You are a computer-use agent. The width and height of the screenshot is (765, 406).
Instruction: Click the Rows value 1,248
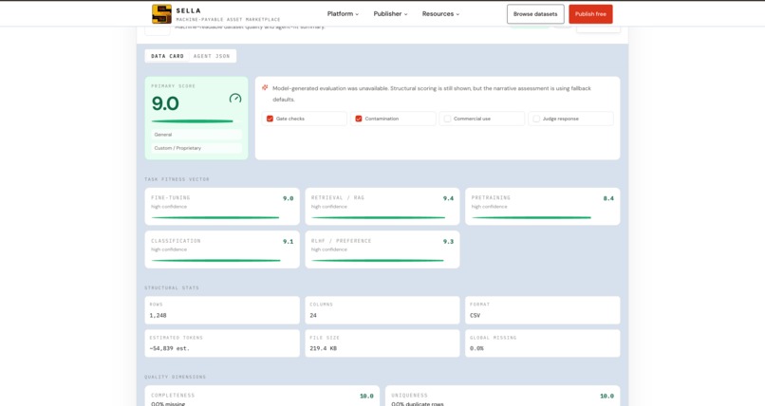click(x=159, y=315)
